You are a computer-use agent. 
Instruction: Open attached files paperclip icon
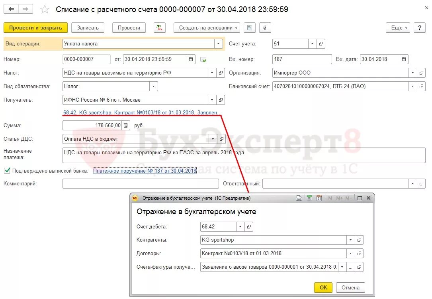click(265, 28)
